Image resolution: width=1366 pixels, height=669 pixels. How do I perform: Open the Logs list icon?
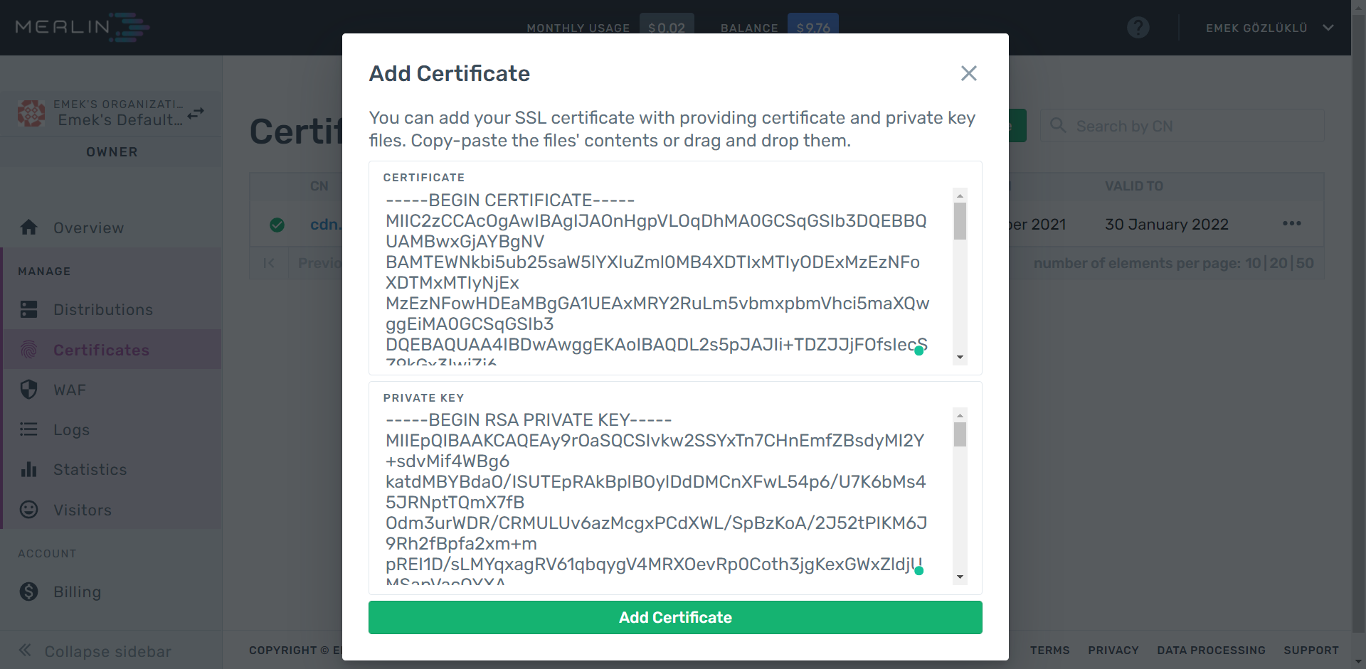click(x=28, y=429)
